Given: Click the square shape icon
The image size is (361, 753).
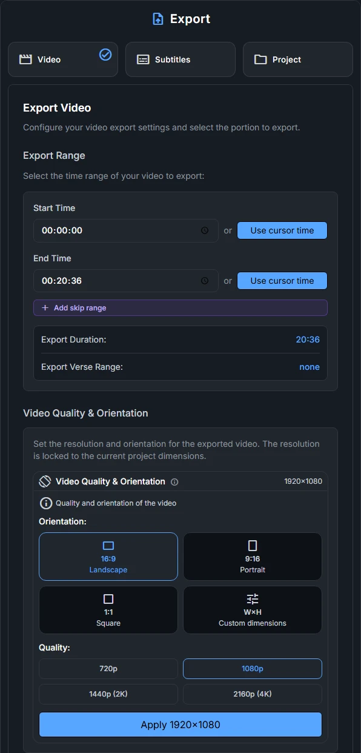Looking at the screenshot, I should tap(108, 599).
